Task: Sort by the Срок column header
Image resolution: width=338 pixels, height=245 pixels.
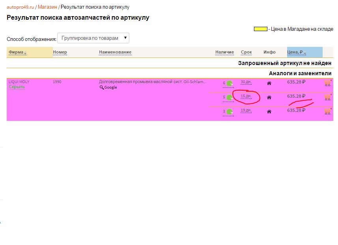Action: click(246, 52)
